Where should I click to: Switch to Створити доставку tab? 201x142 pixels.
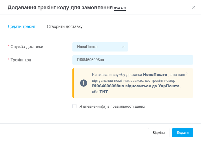65,26
